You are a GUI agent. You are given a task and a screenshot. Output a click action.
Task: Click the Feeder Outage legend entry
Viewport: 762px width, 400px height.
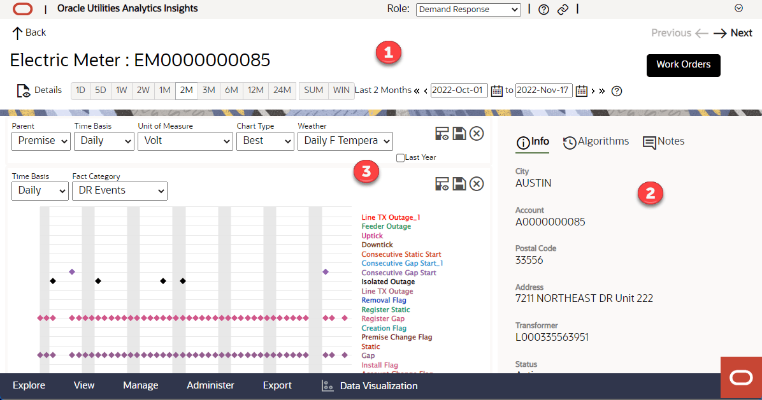click(x=386, y=227)
